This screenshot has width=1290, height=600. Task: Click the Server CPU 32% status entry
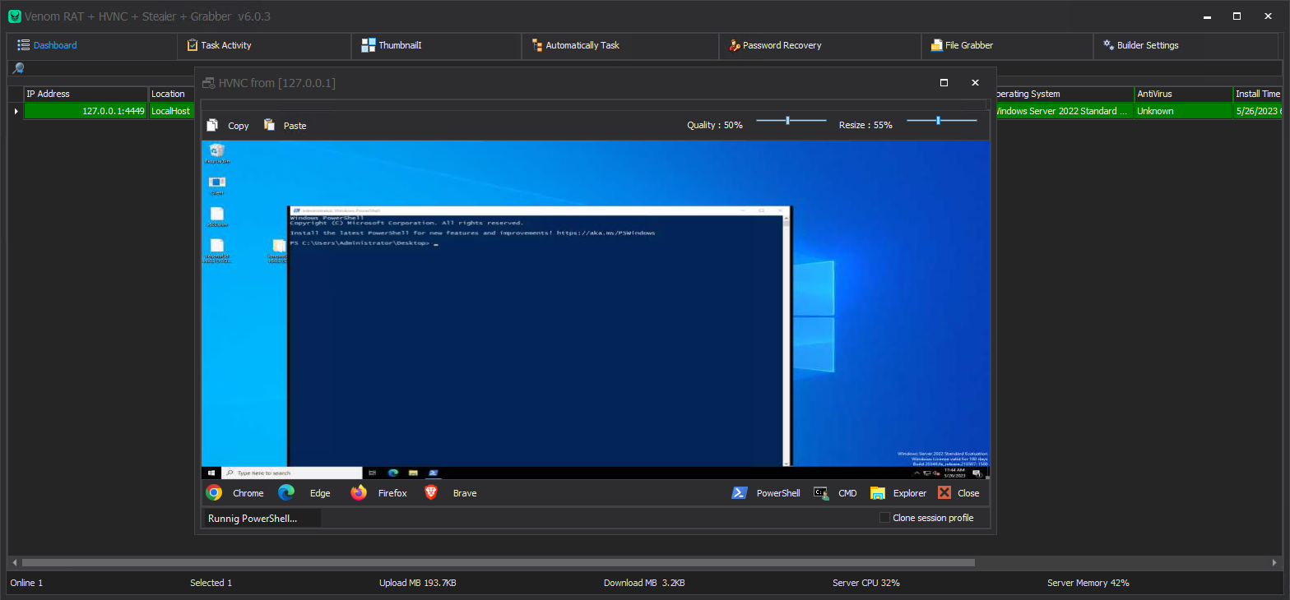[x=866, y=583]
